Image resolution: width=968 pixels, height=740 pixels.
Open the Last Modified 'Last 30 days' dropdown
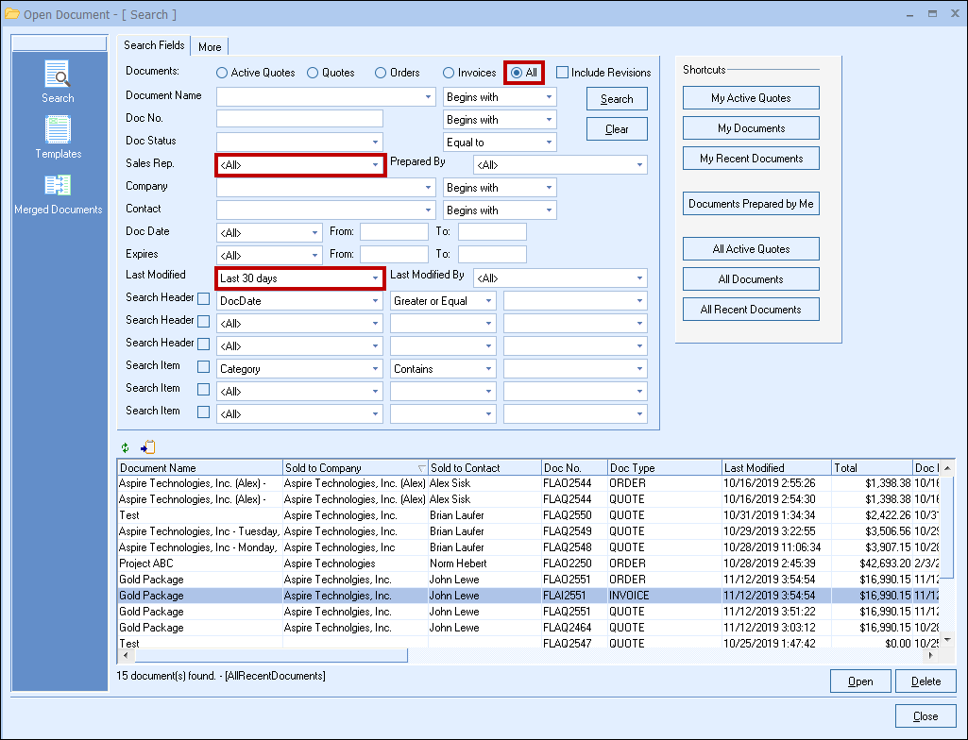coord(375,278)
